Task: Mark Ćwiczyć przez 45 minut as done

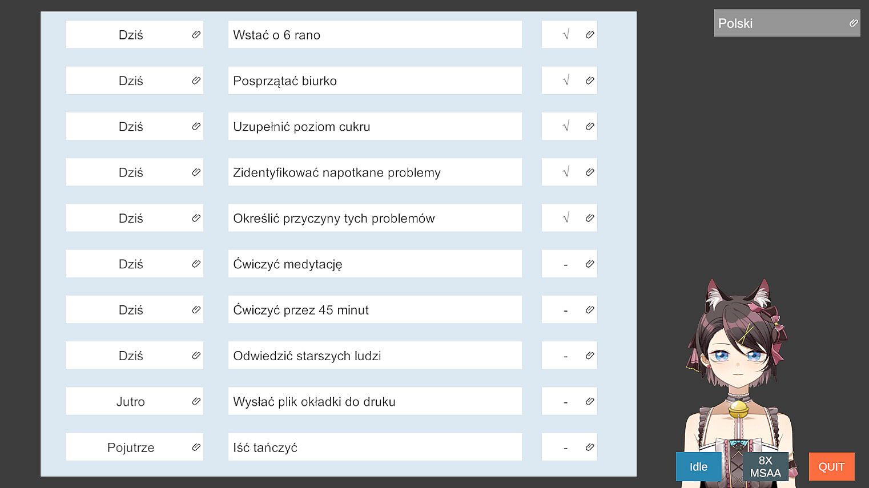Action: coord(566,310)
